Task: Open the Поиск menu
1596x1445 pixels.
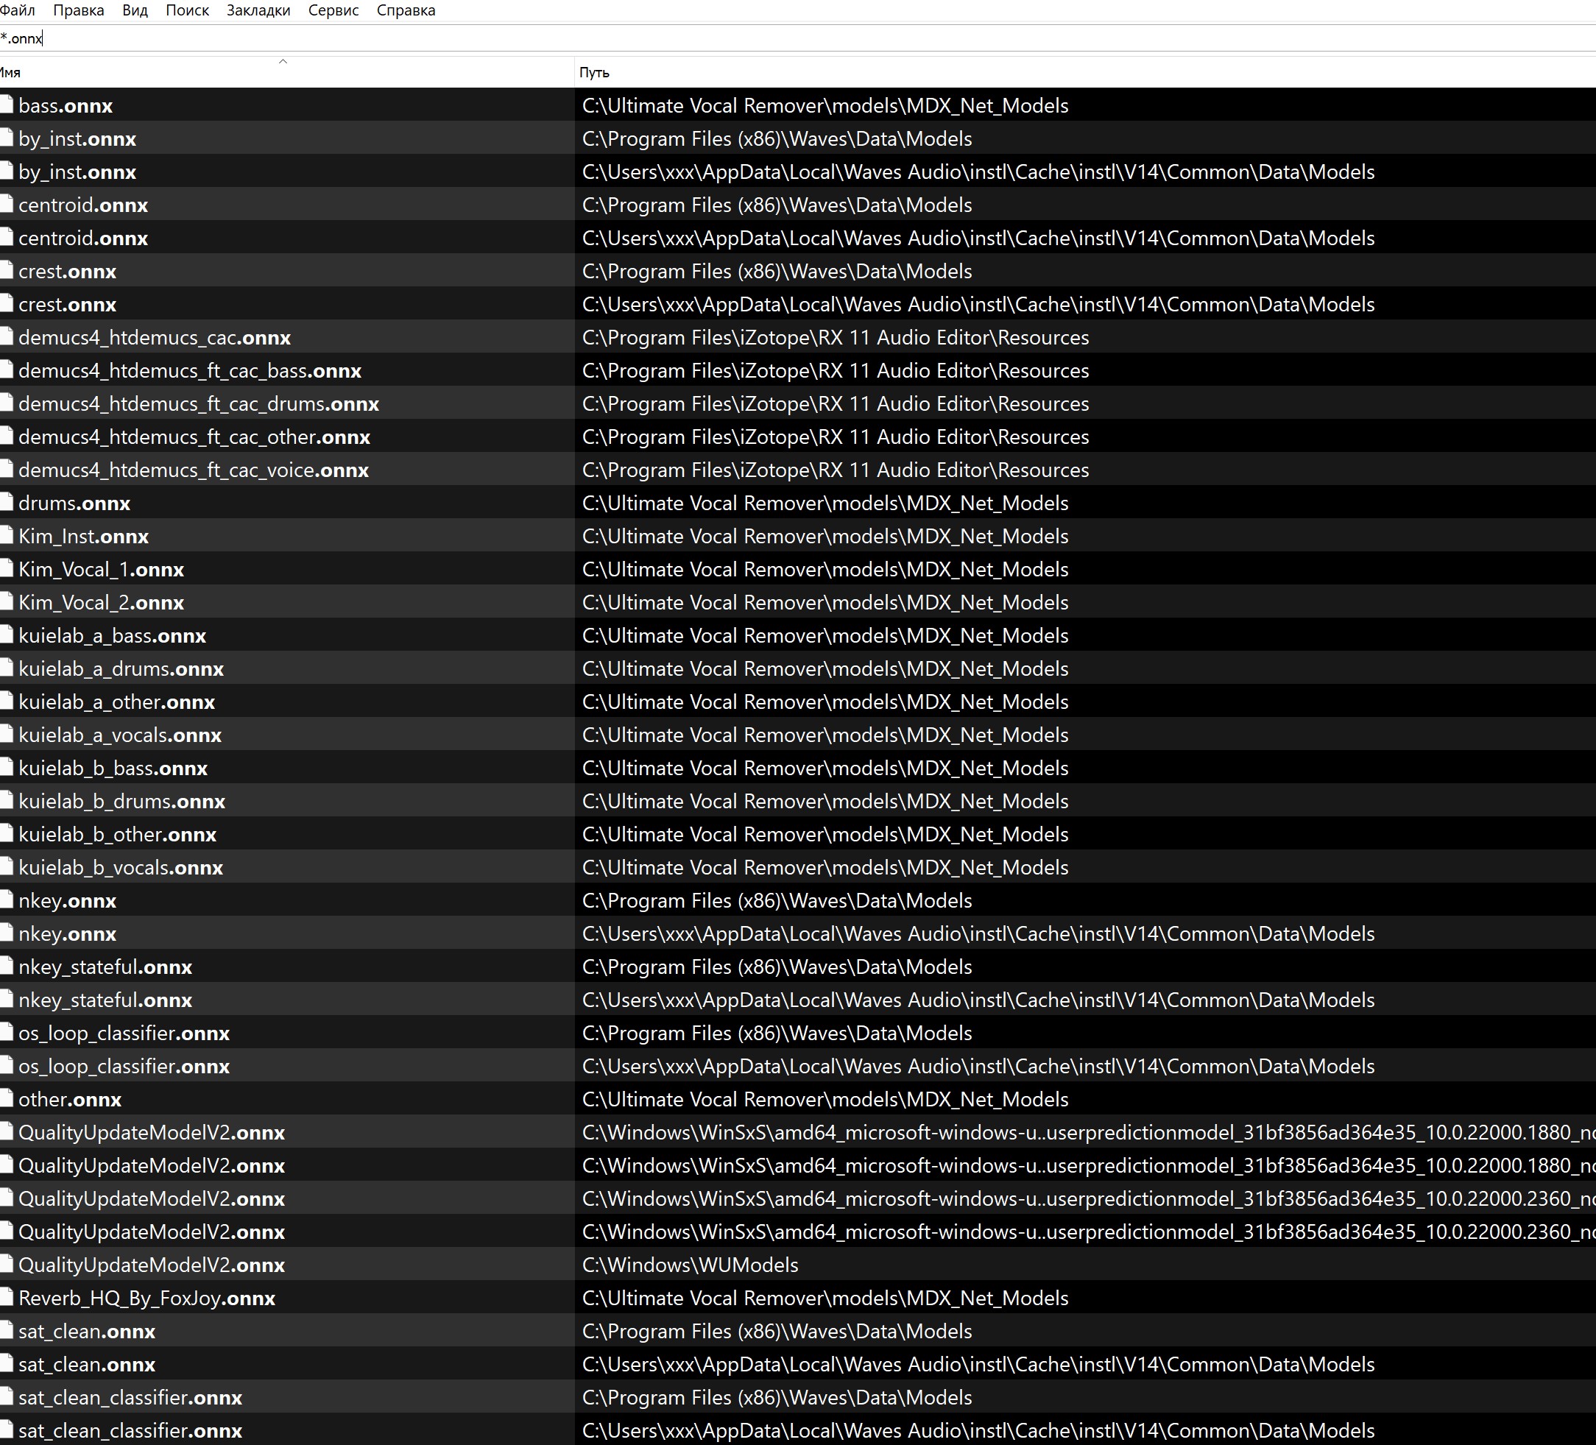Action: pyautogui.click(x=187, y=10)
